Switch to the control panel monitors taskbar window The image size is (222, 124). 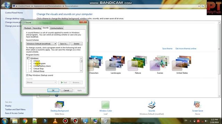point(85,121)
